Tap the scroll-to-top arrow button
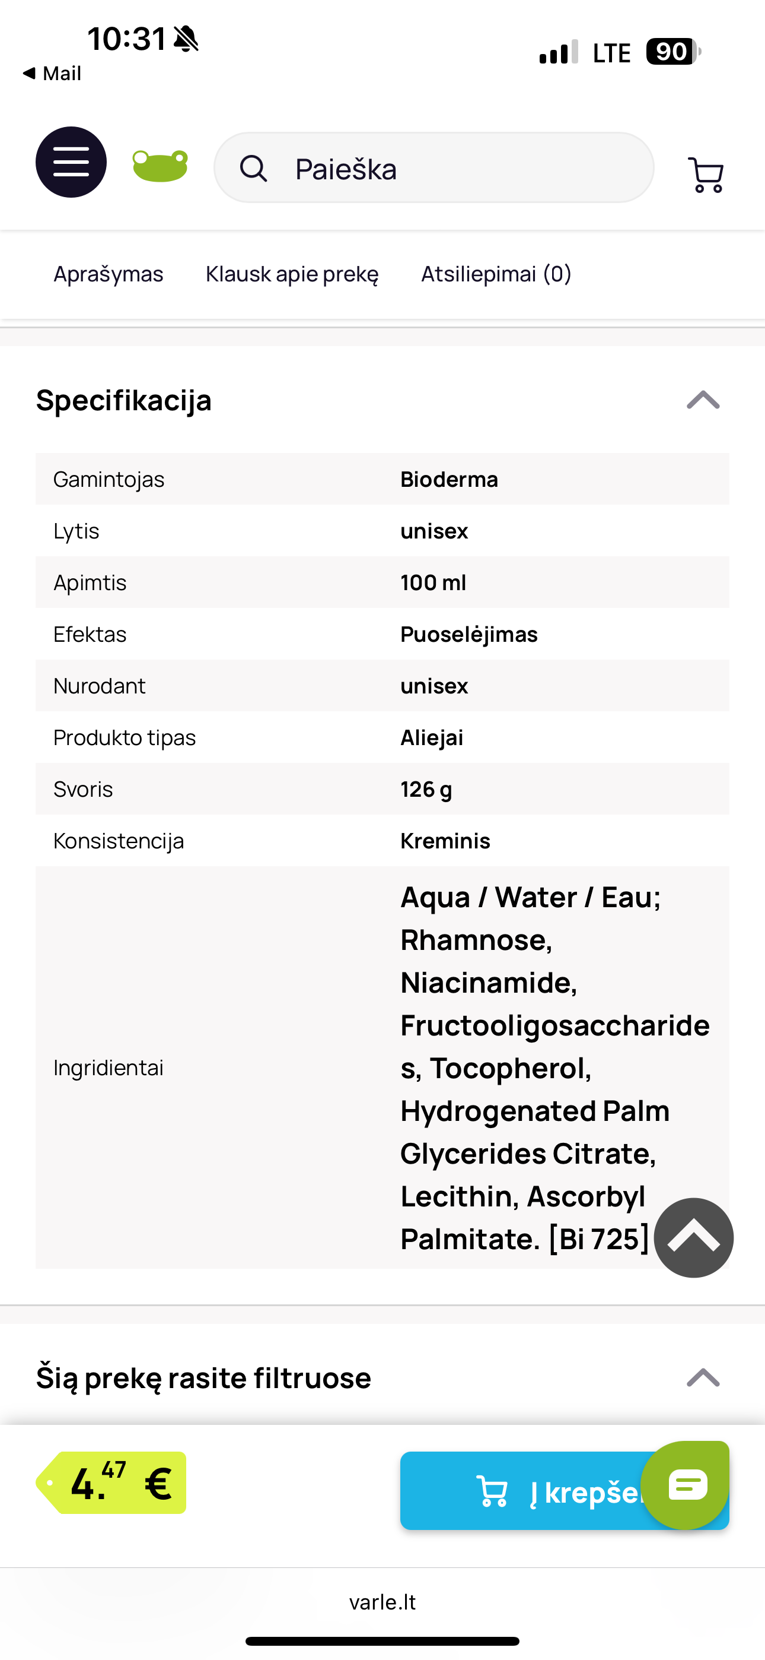 point(693,1237)
